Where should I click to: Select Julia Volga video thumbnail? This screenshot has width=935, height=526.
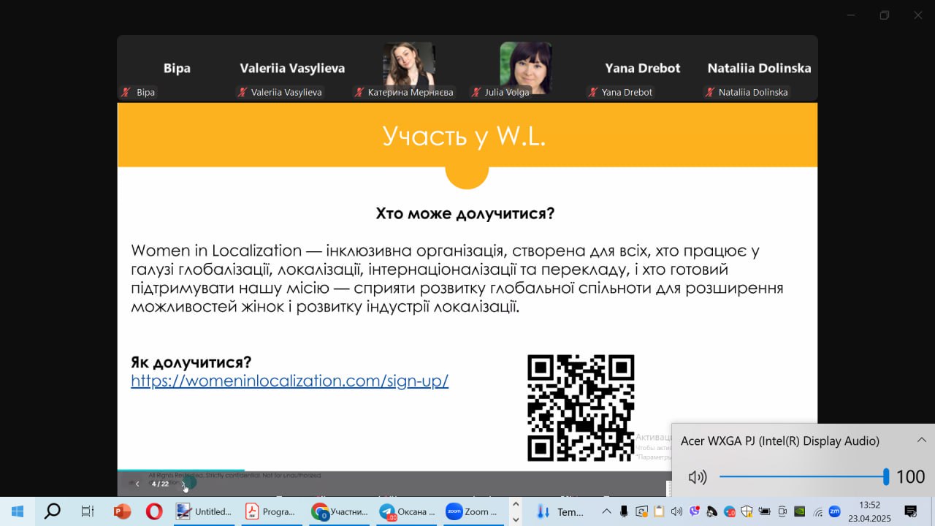point(526,67)
